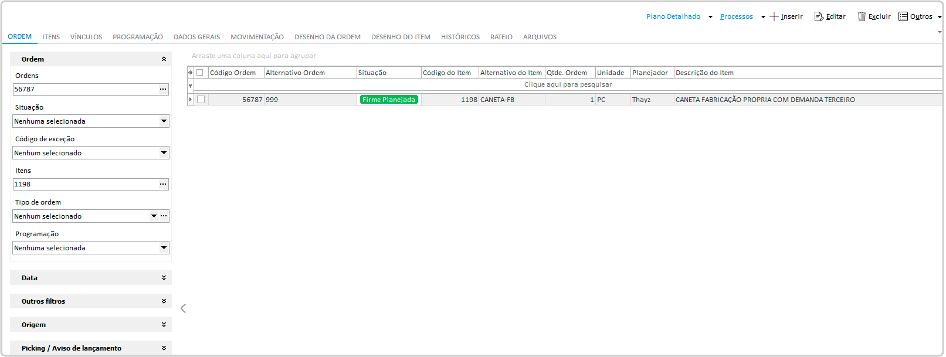Expand the Data filter section
This screenshot has width=946, height=357.
(x=164, y=278)
